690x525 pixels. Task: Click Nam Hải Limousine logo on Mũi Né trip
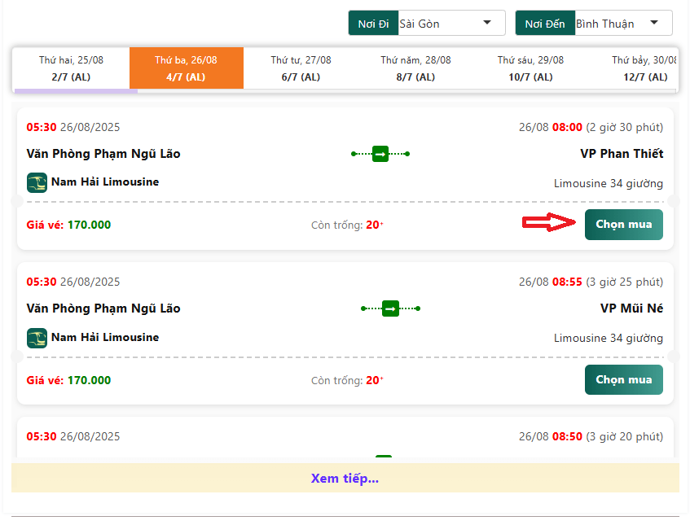click(37, 338)
